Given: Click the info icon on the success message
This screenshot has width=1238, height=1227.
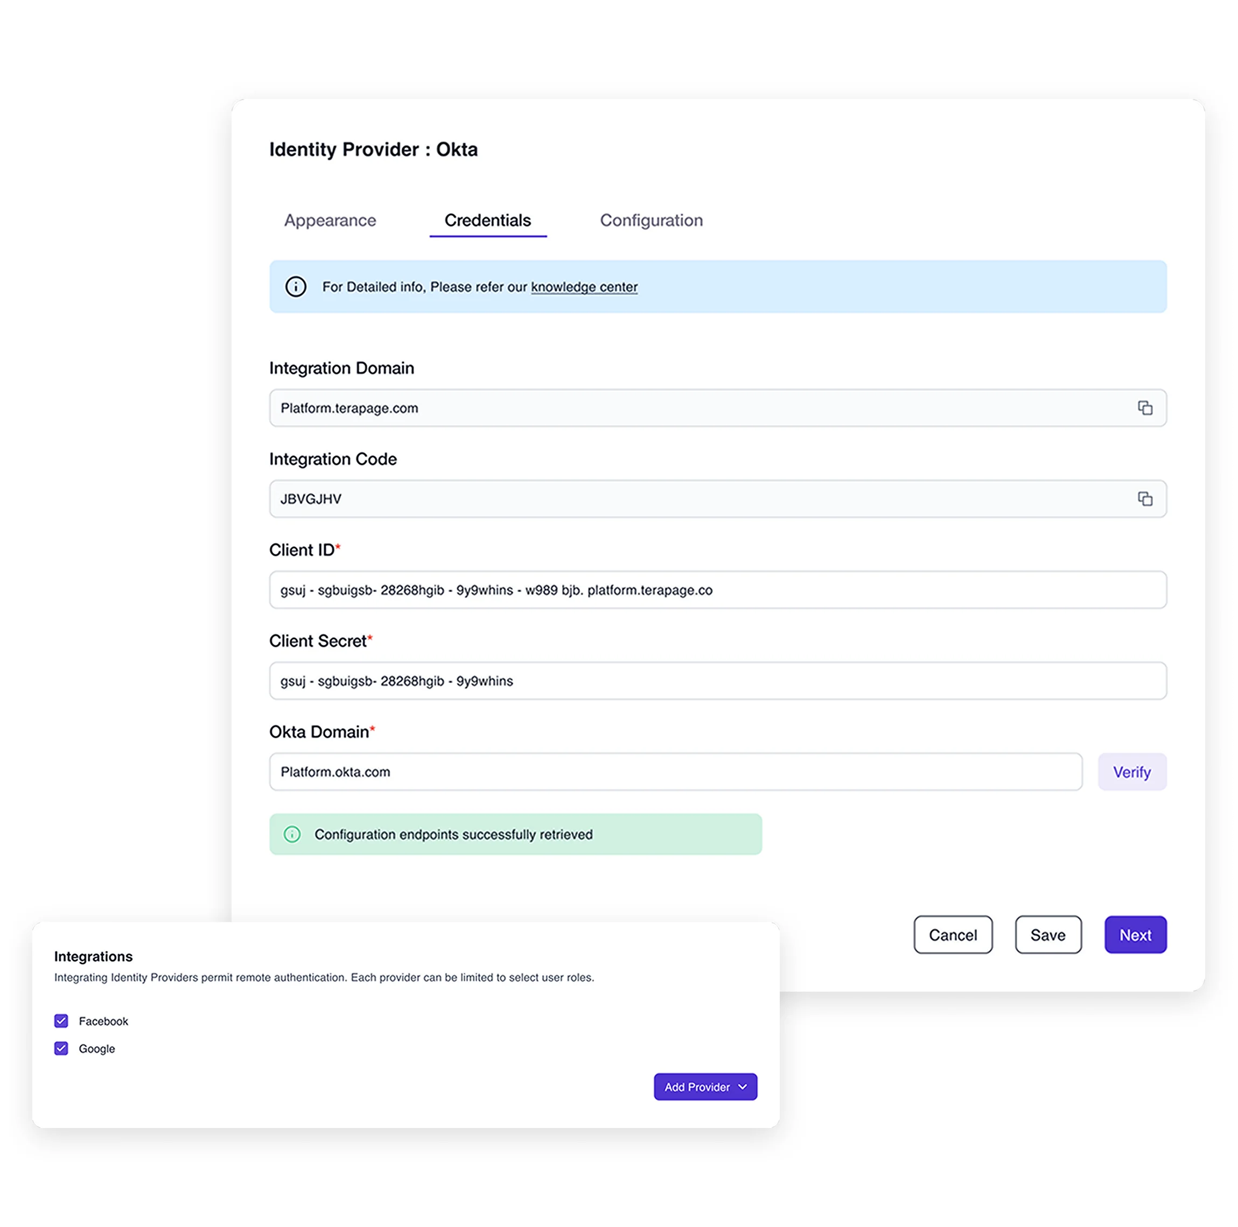Looking at the screenshot, I should click(293, 835).
